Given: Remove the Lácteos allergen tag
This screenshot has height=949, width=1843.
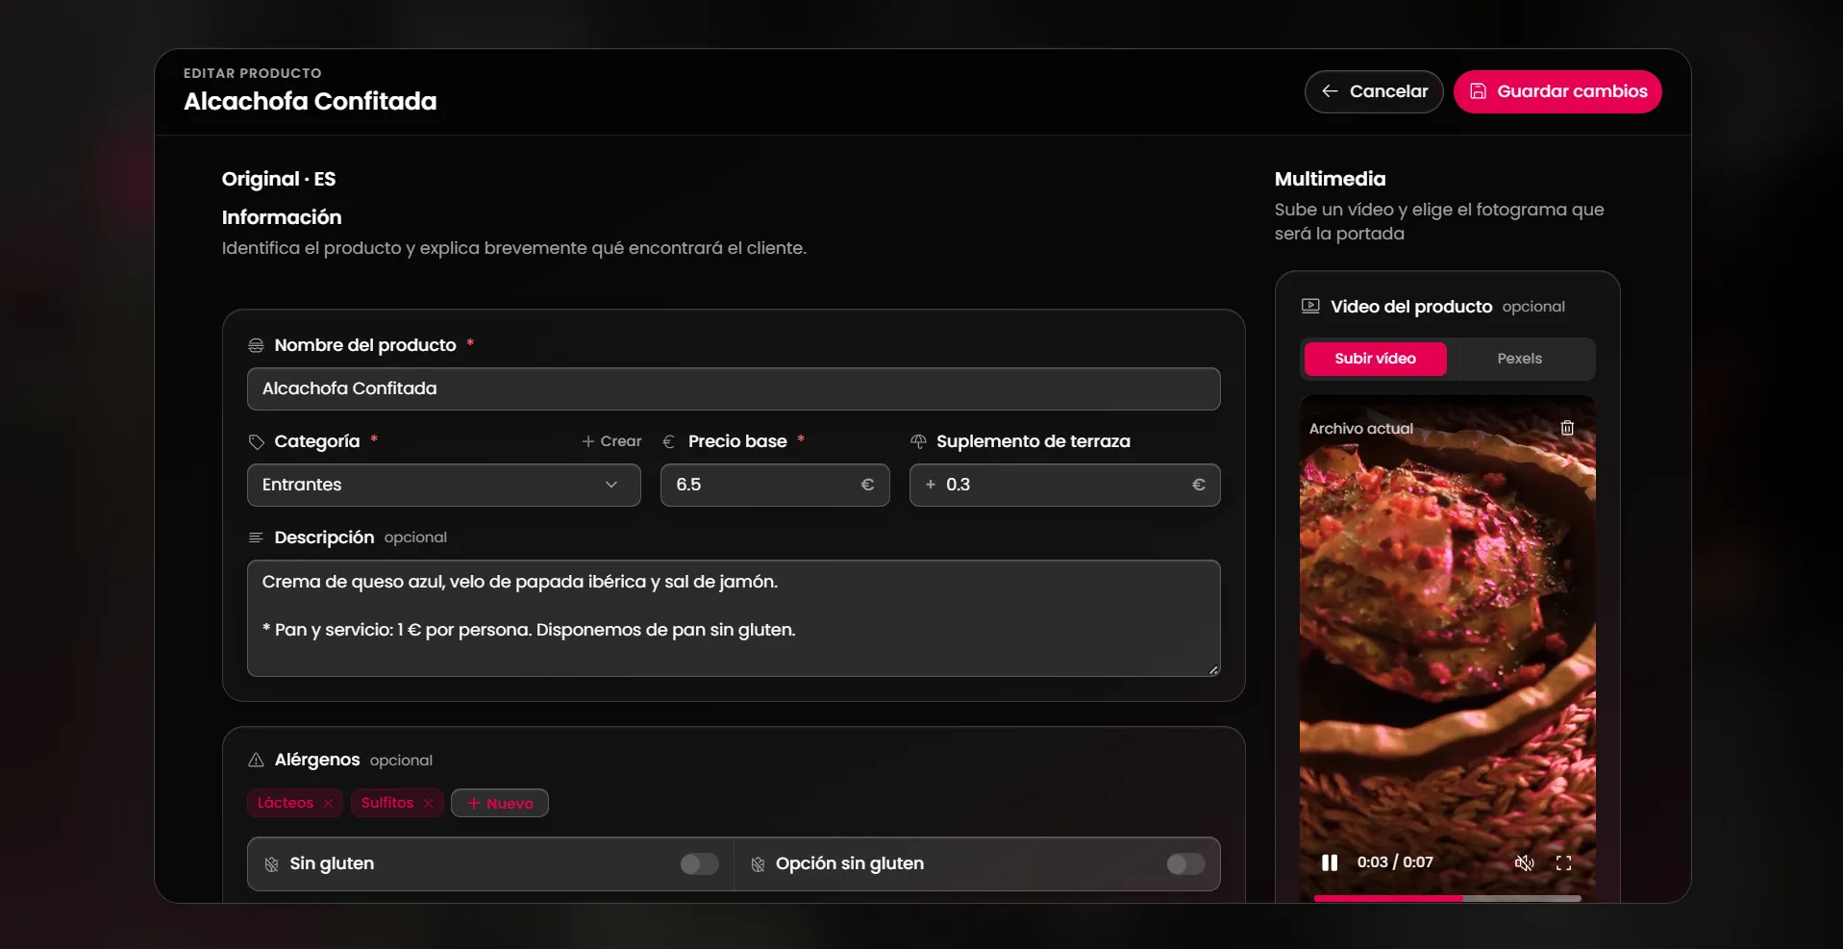Looking at the screenshot, I should (329, 803).
